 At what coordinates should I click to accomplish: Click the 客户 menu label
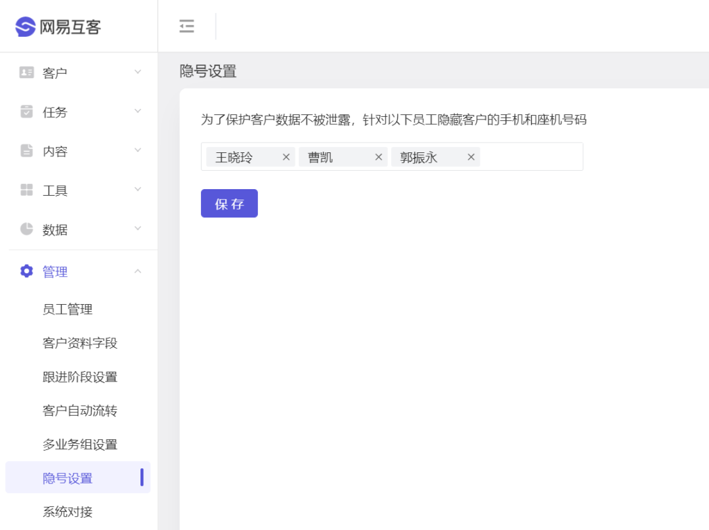pos(54,73)
